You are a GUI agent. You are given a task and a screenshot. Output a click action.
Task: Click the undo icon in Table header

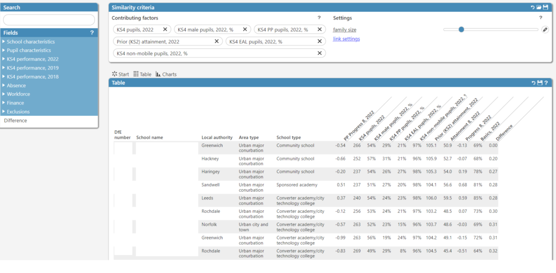coord(533,83)
